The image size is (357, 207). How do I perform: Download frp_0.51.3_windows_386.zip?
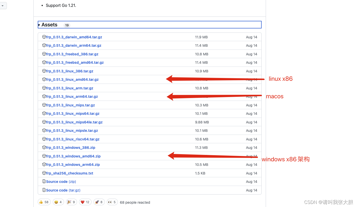[71, 148]
